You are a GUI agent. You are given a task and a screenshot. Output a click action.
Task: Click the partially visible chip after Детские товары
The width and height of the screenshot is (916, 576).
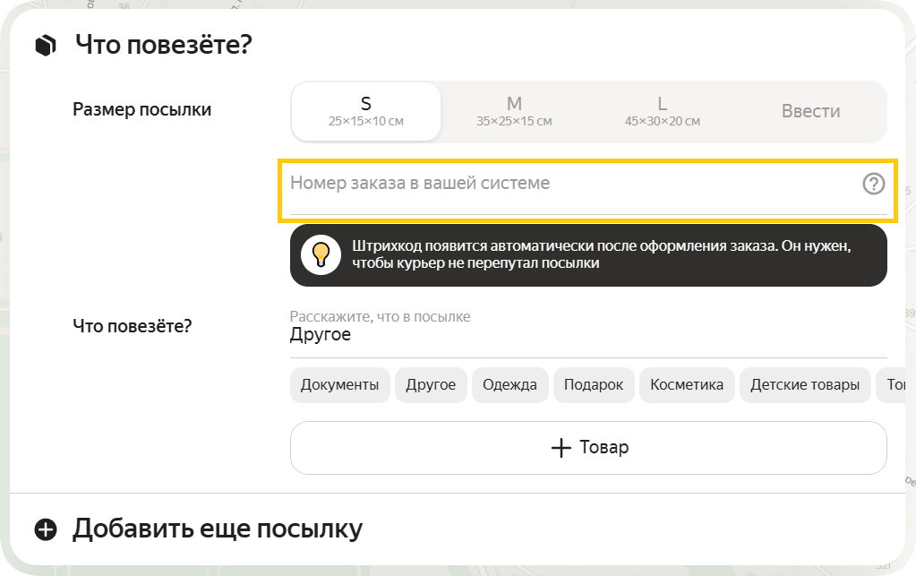(x=895, y=385)
